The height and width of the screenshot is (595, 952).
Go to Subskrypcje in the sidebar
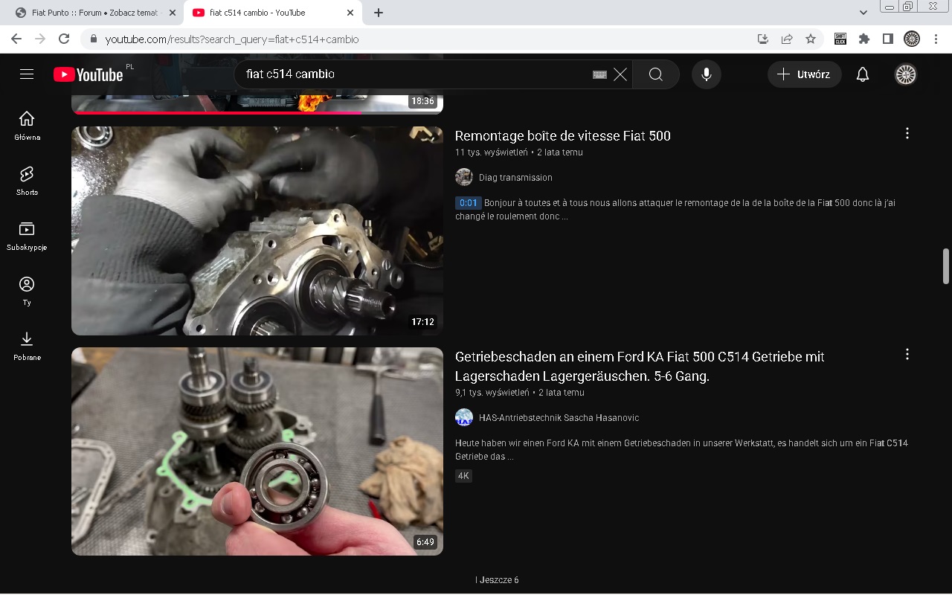pyautogui.click(x=27, y=236)
